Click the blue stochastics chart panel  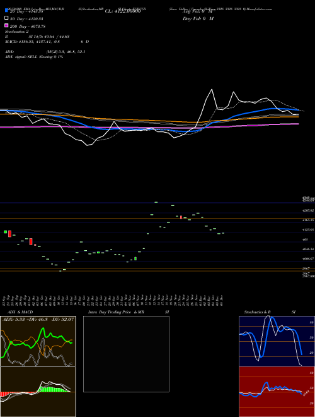(277, 341)
